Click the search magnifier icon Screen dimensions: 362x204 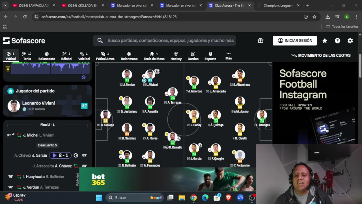[x=100, y=41]
